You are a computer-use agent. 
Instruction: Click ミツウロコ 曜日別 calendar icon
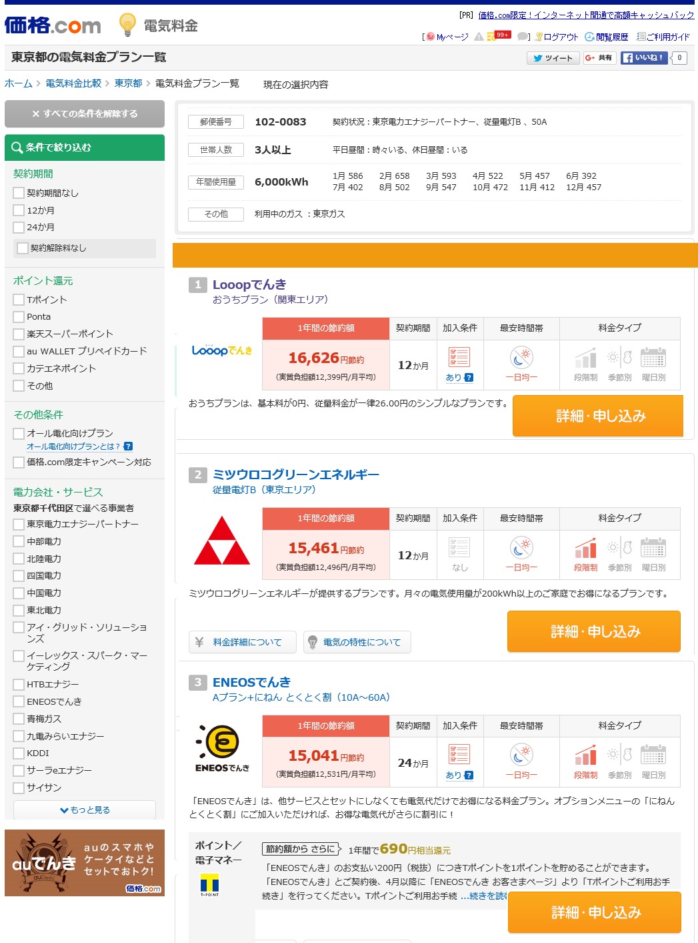click(x=653, y=548)
